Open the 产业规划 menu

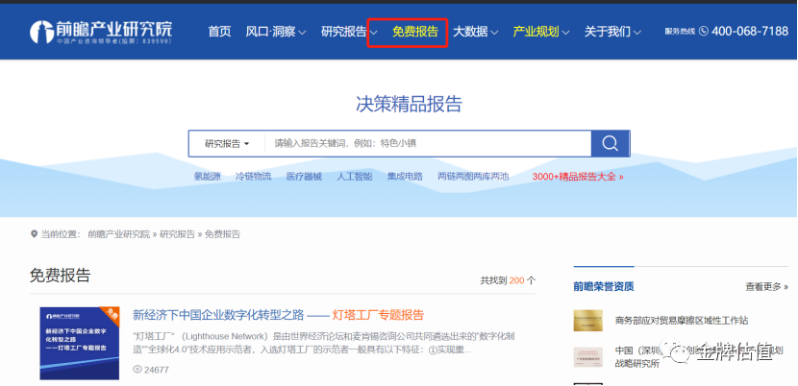[536, 32]
